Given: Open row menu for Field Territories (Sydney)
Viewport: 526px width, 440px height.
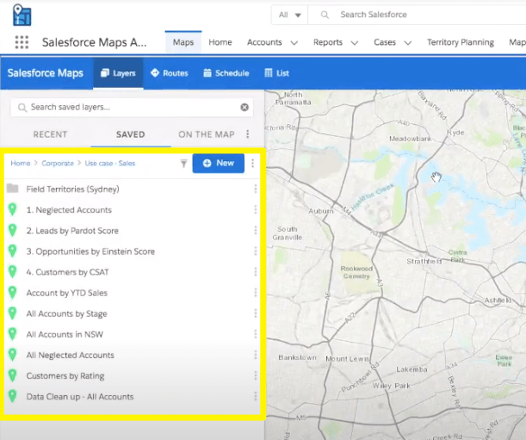Looking at the screenshot, I should point(256,189).
